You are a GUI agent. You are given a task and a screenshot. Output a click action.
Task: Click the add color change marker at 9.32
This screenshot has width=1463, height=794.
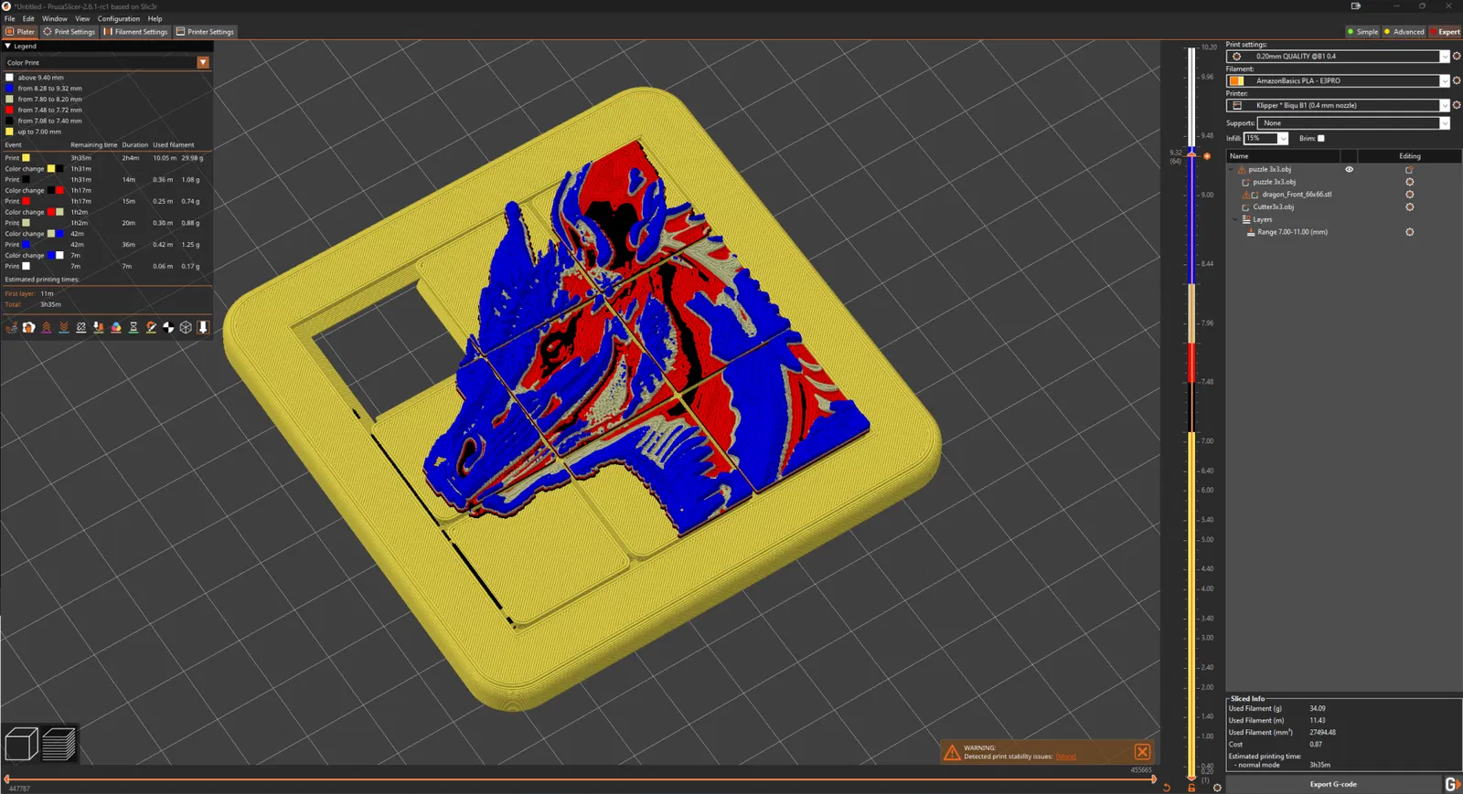coord(1207,156)
